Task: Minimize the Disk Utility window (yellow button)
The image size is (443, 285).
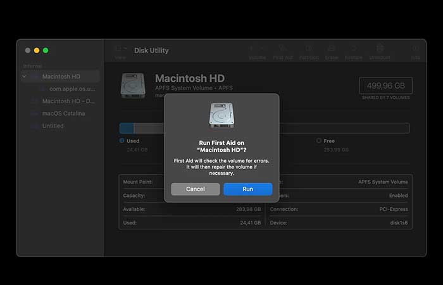Action: pos(37,50)
